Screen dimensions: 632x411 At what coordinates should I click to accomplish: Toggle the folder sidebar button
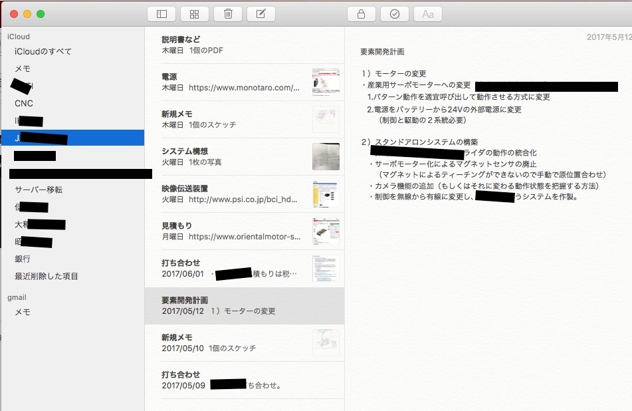tap(161, 14)
